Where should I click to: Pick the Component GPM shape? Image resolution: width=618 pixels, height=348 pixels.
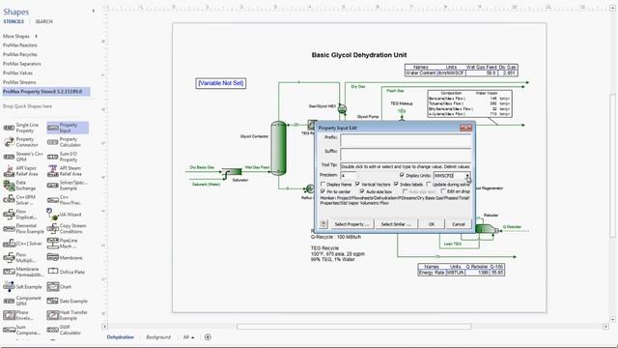[x=23, y=301]
